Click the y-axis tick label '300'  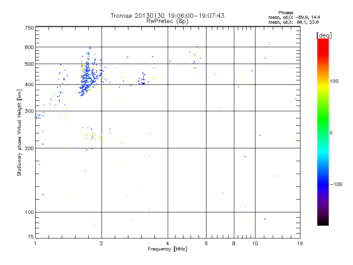[29, 111]
